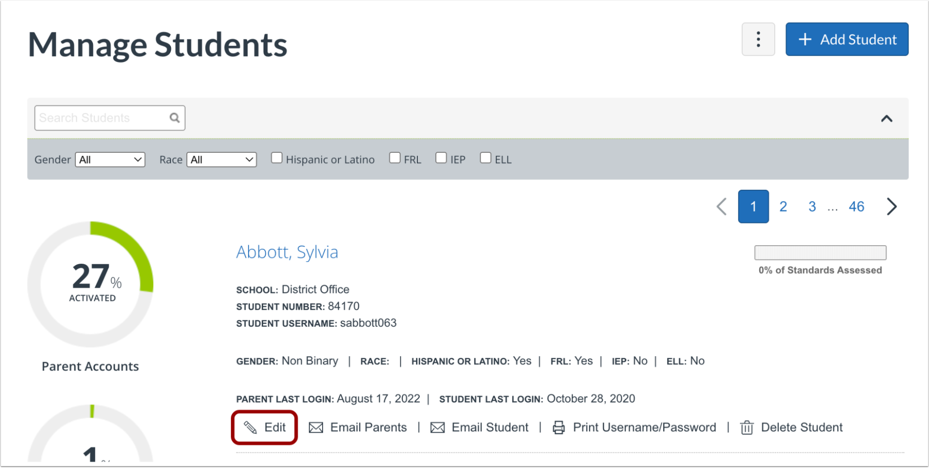This screenshot has height=468, width=929.
Task: Click the search magnifying glass icon
Action: [x=174, y=117]
